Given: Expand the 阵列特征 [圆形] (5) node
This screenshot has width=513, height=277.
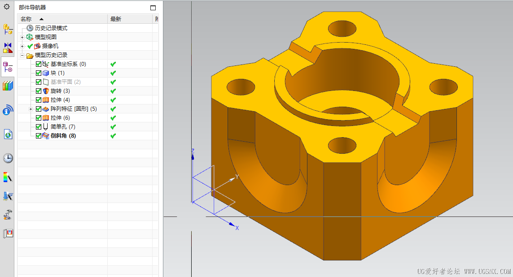Looking at the screenshot, I should [31, 109].
